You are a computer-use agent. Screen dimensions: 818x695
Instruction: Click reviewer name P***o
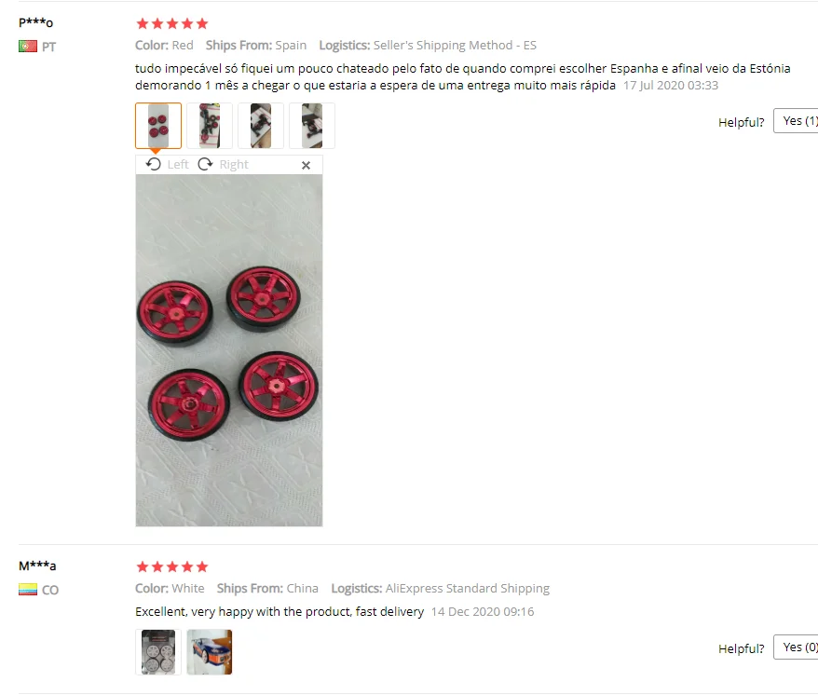tap(36, 23)
